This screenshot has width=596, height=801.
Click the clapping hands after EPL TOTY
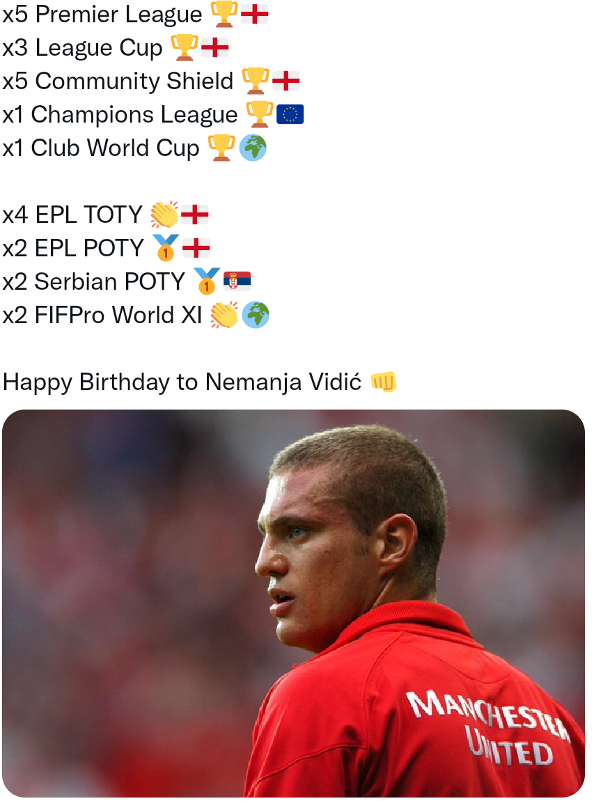tap(164, 215)
